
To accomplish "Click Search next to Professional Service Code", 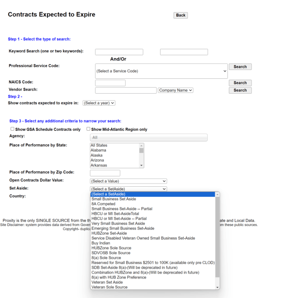I will click(x=240, y=67).
